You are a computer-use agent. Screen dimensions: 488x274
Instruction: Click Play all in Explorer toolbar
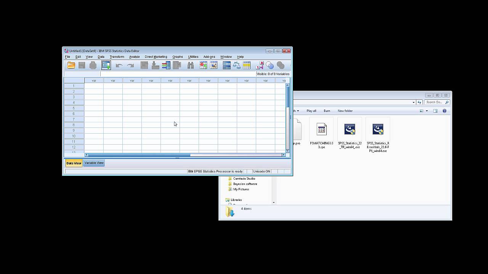pos(311,111)
